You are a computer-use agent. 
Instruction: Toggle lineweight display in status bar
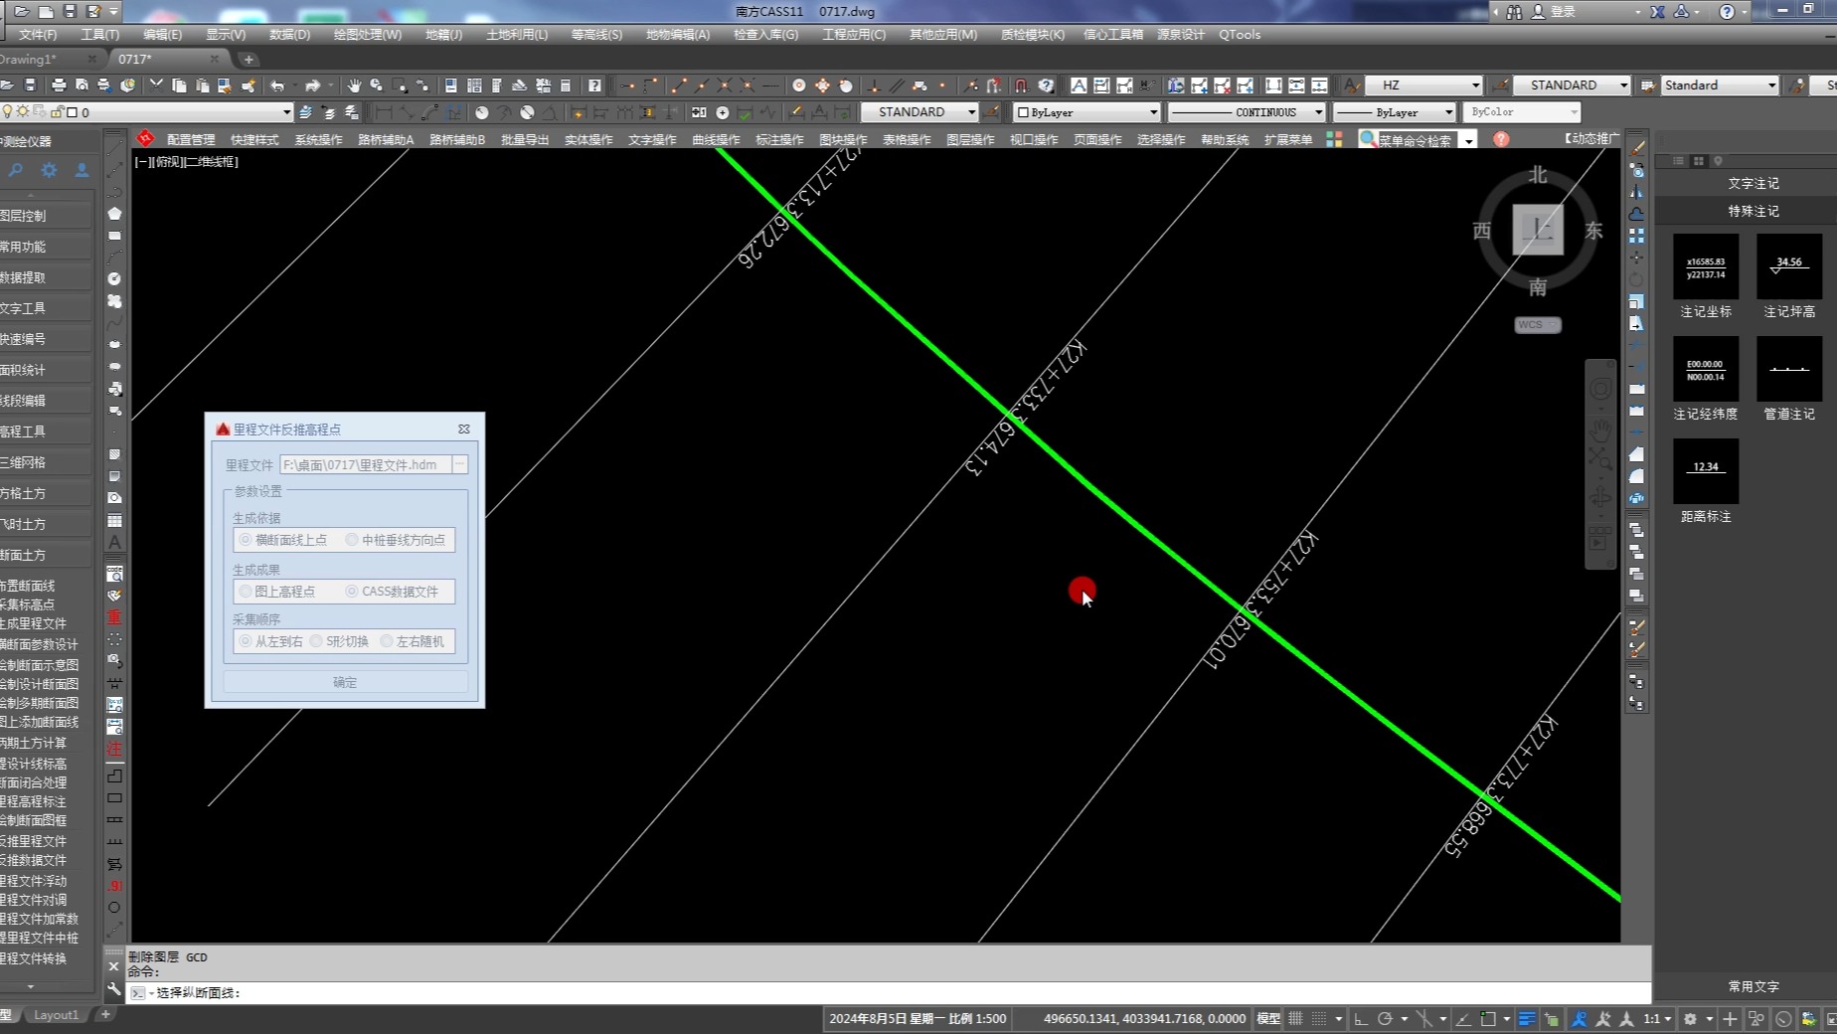pyautogui.click(x=1527, y=1019)
